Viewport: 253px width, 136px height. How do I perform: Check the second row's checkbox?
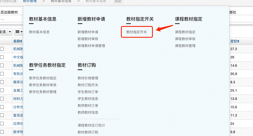[2, 57]
